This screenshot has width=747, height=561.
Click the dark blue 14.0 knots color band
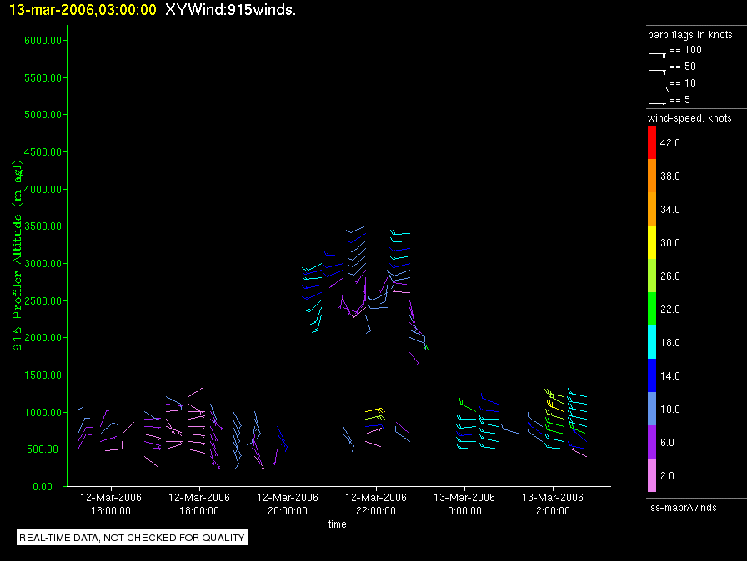tap(652, 375)
